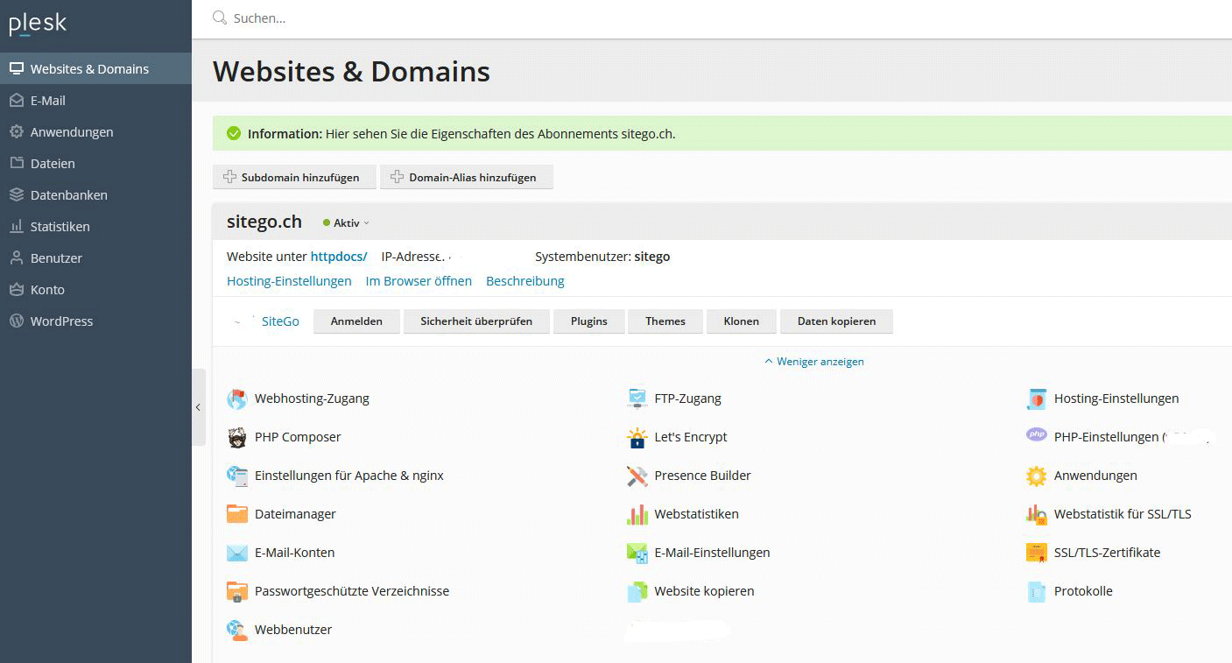Click the Passwortgeschützte Verzeichnisse folder icon

(x=237, y=591)
